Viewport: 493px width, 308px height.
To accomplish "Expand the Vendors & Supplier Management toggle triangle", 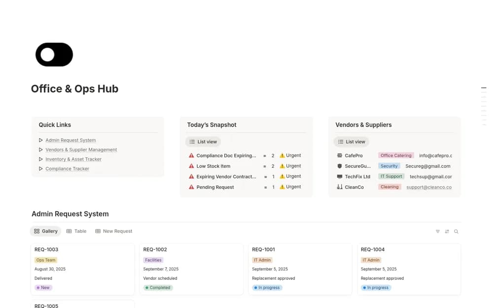I will 40,150.
